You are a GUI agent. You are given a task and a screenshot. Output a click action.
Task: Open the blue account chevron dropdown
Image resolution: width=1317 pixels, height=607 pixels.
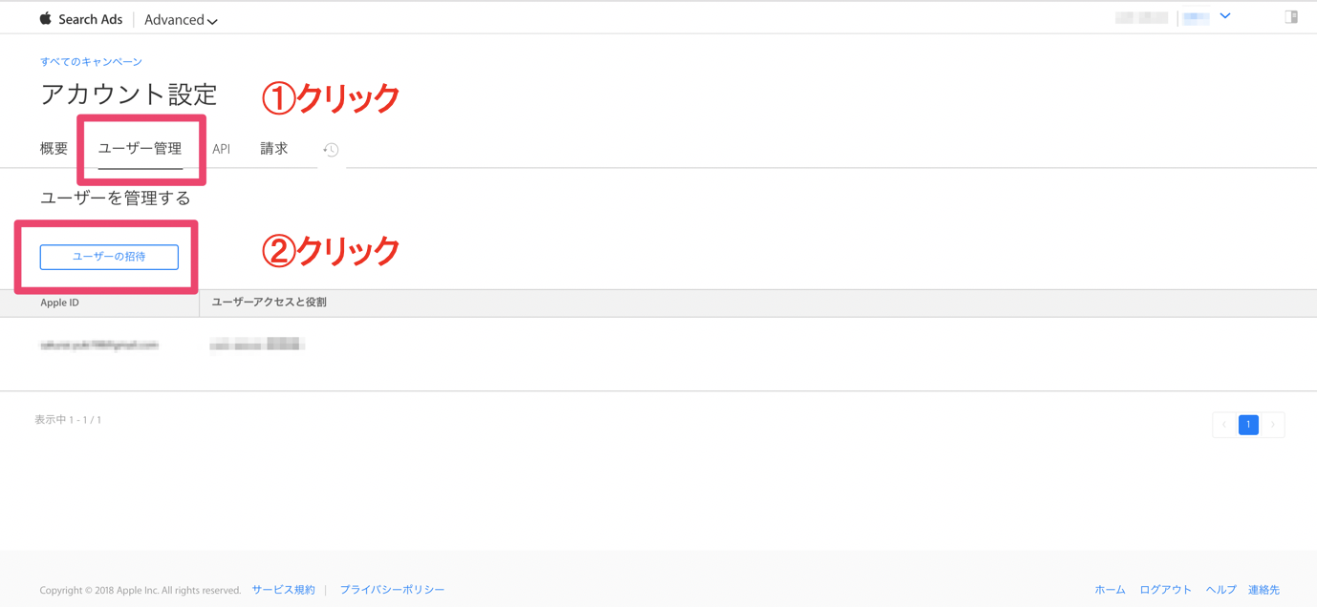pos(1225,16)
